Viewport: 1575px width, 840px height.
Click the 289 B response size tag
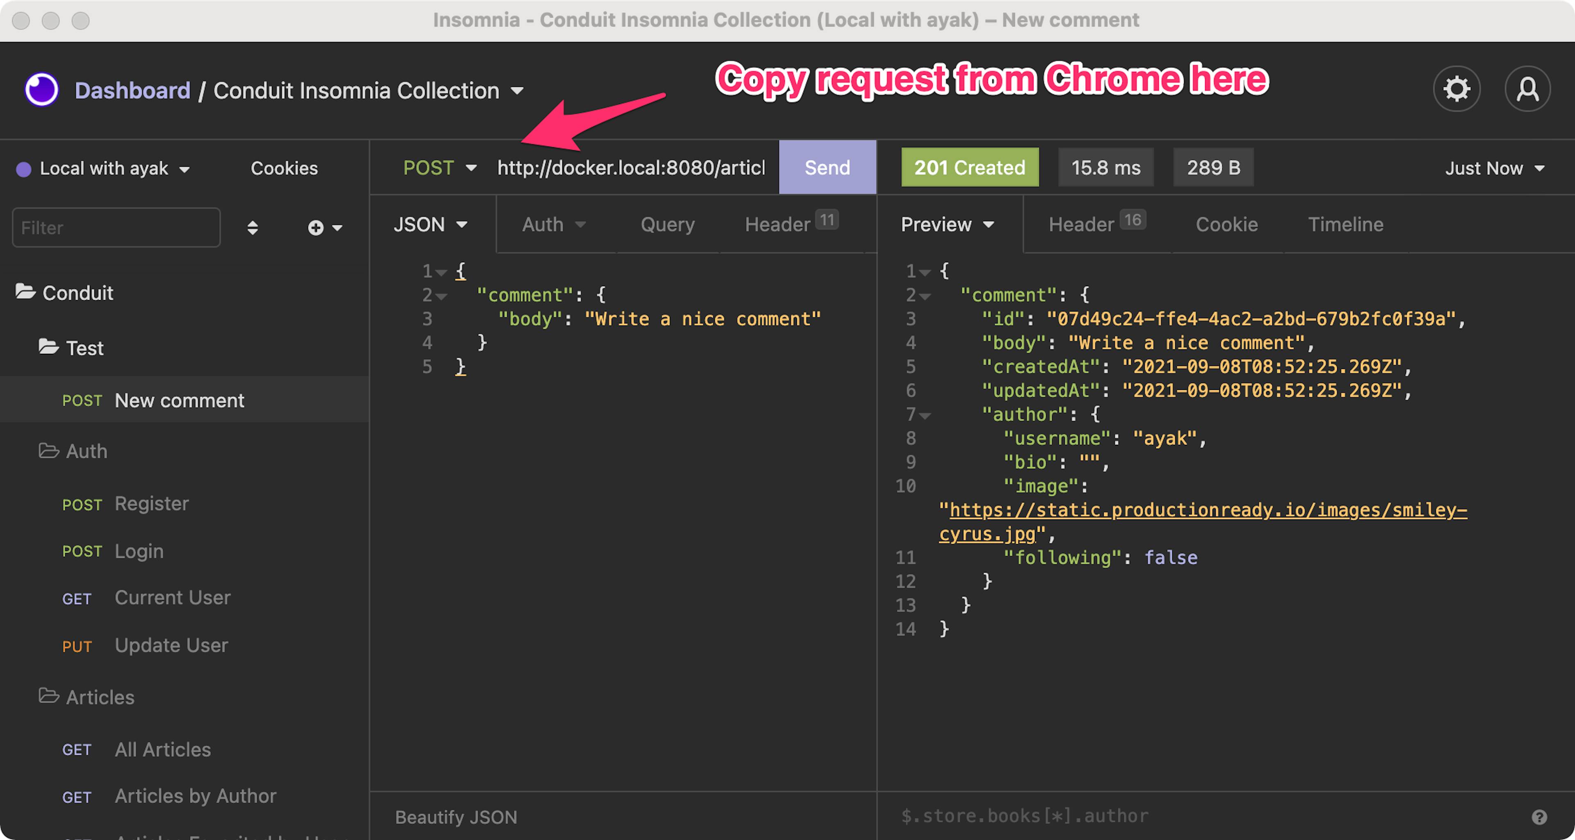tap(1213, 167)
